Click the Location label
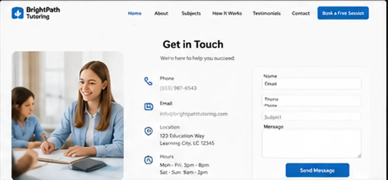The height and width of the screenshot is (180, 388). (170, 127)
